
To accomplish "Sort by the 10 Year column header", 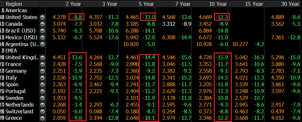I will tap(218, 4).
